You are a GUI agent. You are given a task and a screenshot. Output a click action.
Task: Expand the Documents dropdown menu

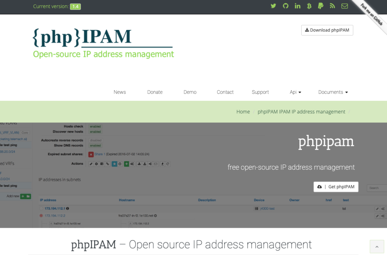333,92
